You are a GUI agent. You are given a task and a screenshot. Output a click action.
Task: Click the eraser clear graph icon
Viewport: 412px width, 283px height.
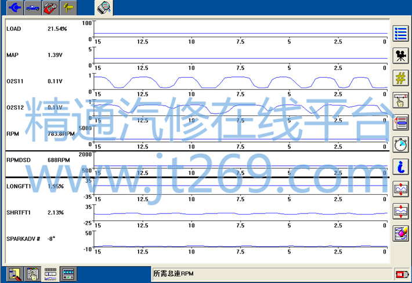[x=401, y=234]
